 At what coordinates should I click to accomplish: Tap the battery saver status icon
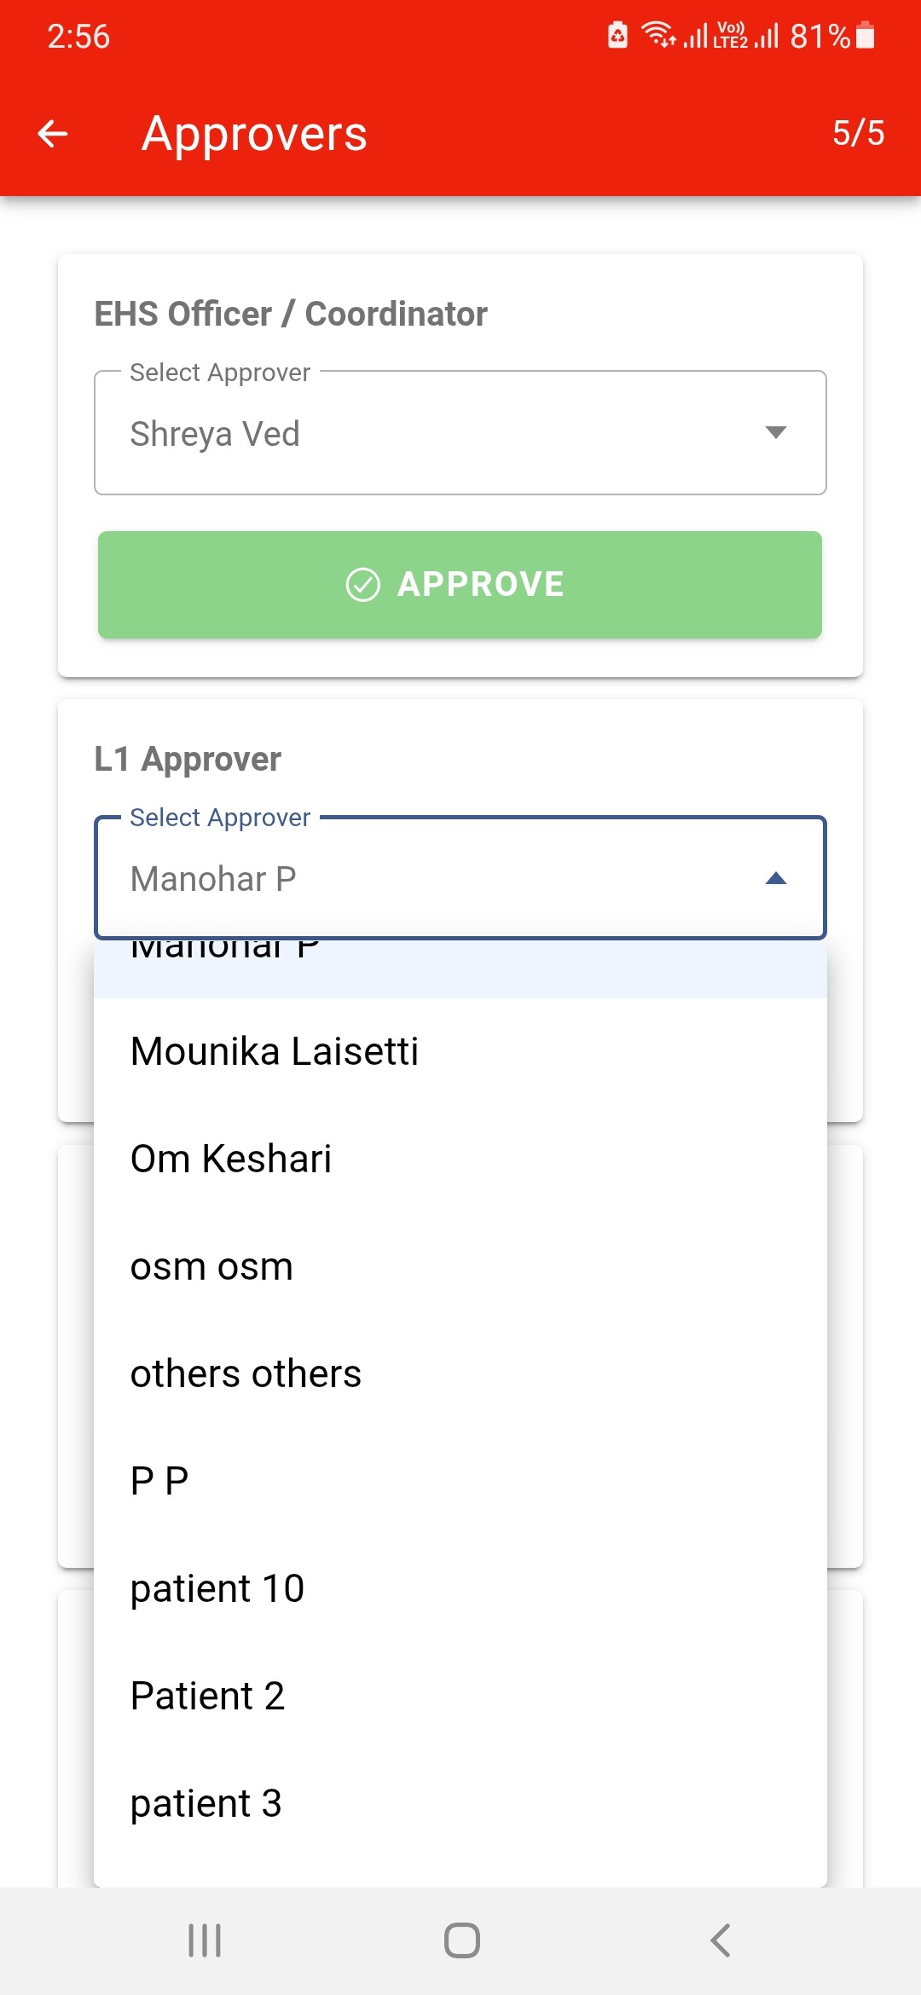click(617, 36)
